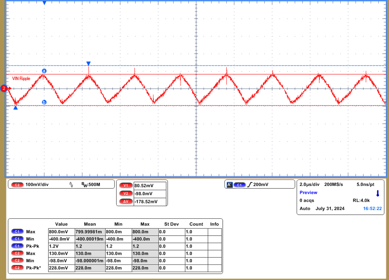Select the C2 Pk-Pk* measurement row label
This screenshot has width=389, height=280.
[33, 268]
